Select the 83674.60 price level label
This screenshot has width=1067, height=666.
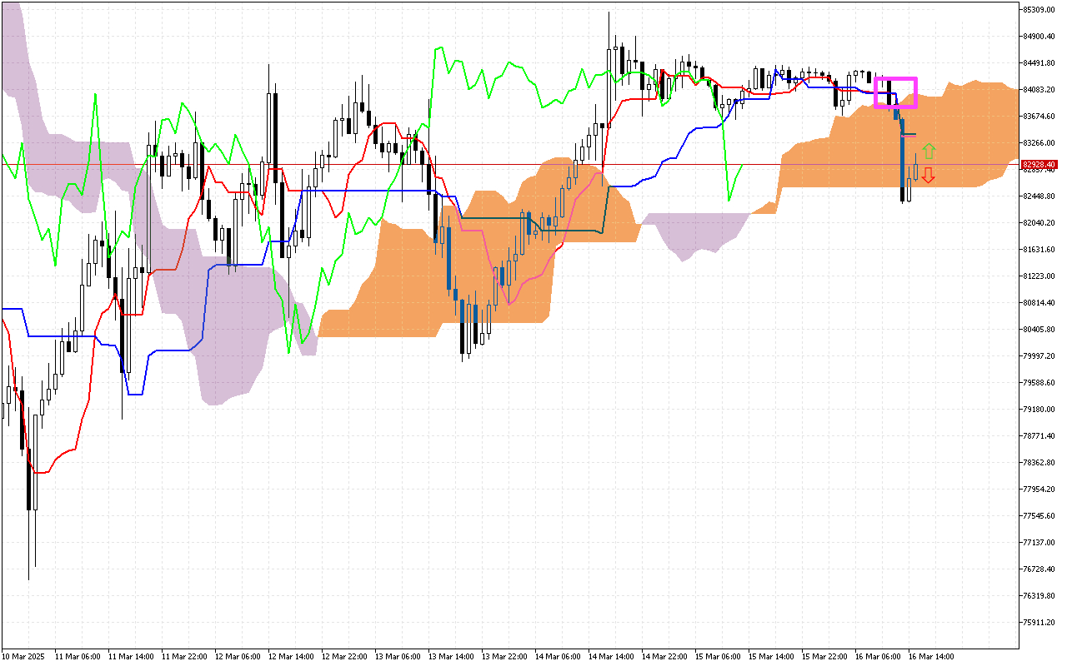point(1039,117)
